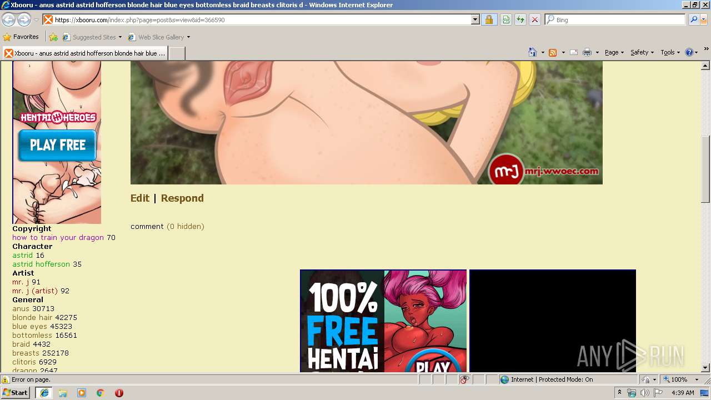Image resolution: width=711 pixels, height=400 pixels.
Task: Open a new blank tab
Action: (x=177, y=53)
